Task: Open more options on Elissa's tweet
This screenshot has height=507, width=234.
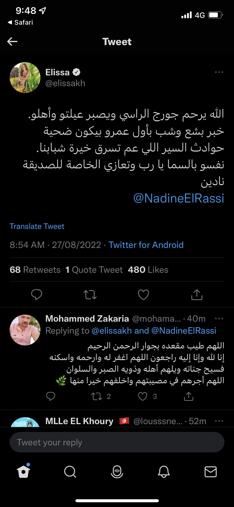Action: click(x=219, y=72)
